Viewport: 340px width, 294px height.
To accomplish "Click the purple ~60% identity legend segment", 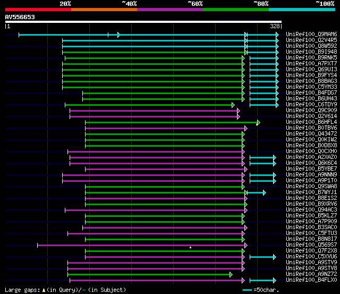I will click(x=170, y=10).
